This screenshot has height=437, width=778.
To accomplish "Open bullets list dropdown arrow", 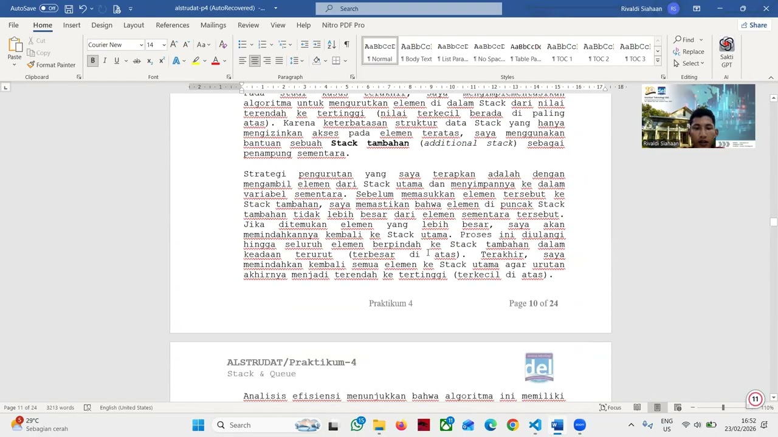I will click(x=252, y=44).
